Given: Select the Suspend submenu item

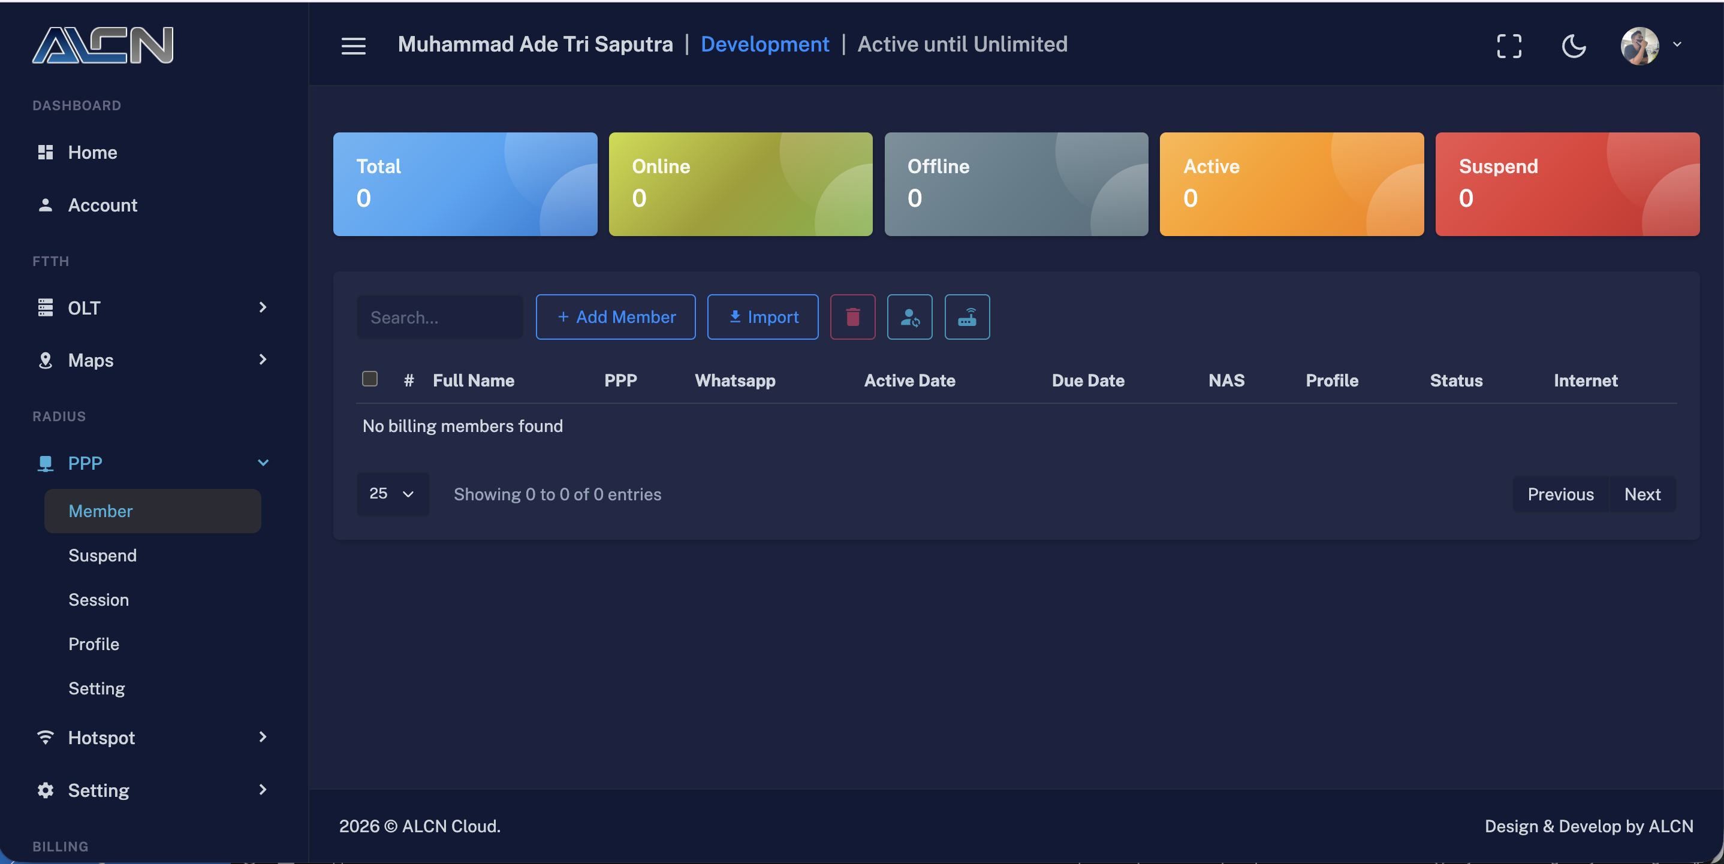Looking at the screenshot, I should point(103,555).
